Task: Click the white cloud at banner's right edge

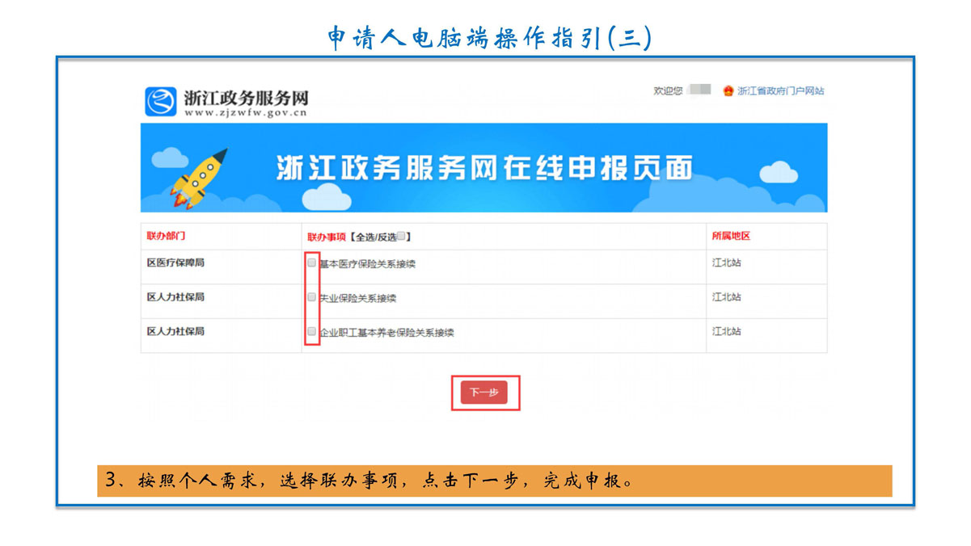Action: [779, 171]
